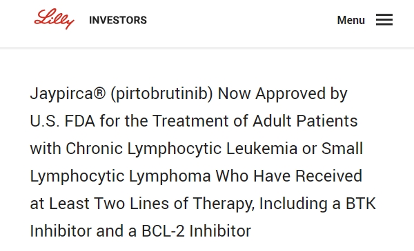
Task: Click Chronic Lymphocytic Leukemia in the headline
Action: [181, 149]
